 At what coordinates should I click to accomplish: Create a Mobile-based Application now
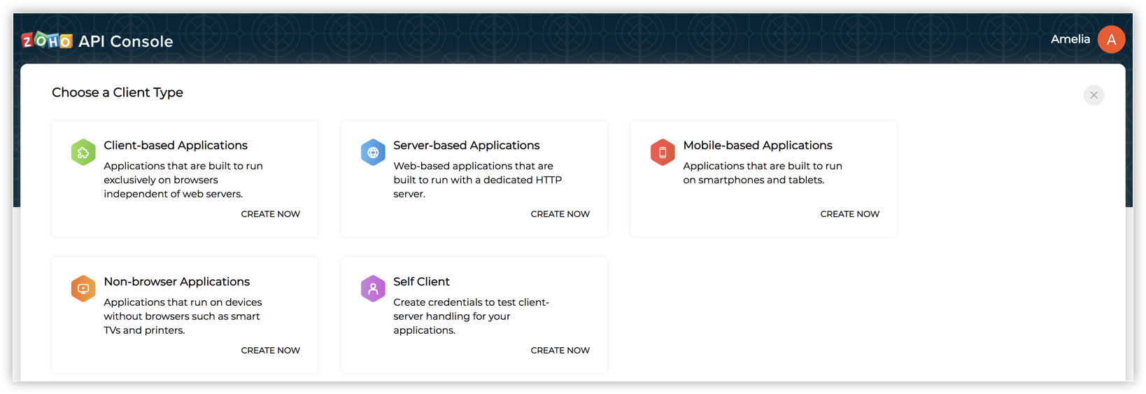click(850, 214)
